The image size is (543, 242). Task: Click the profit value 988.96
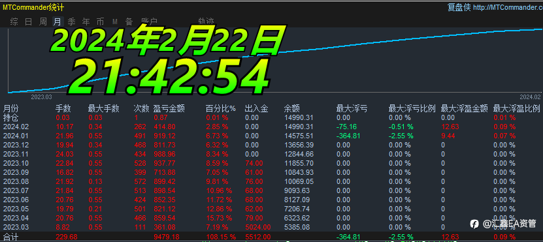(x=164, y=154)
